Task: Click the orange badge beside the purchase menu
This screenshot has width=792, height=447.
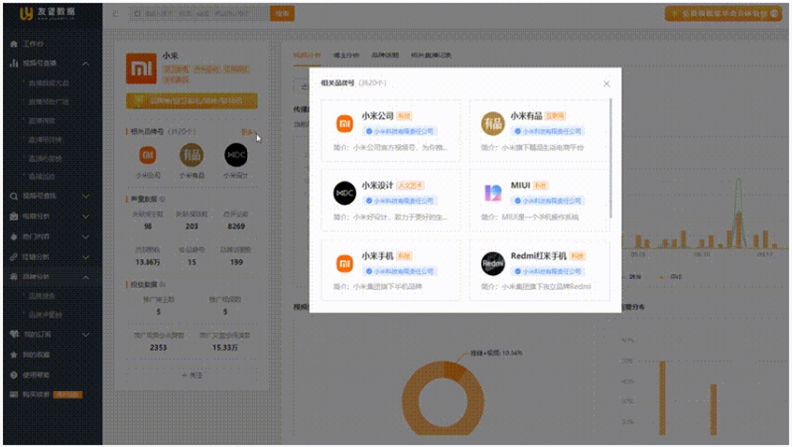Action: (x=67, y=394)
